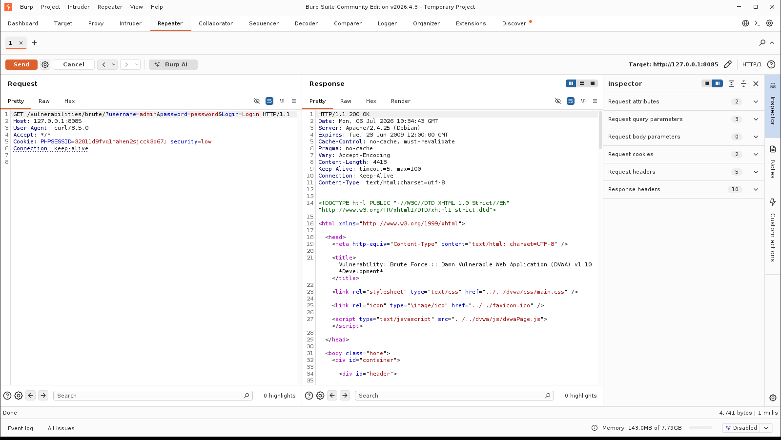Screen dimensions: 781x440
Task: Go back to previous request in history
Action: 103,64
